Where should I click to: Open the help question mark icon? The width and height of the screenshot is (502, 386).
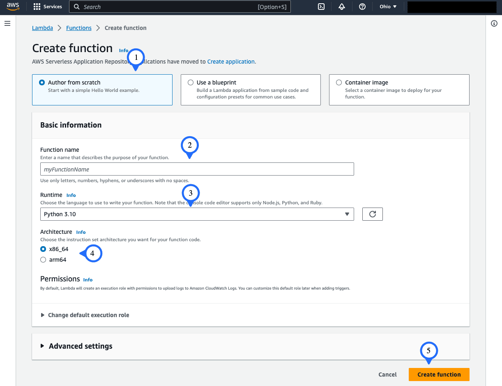coord(362,7)
